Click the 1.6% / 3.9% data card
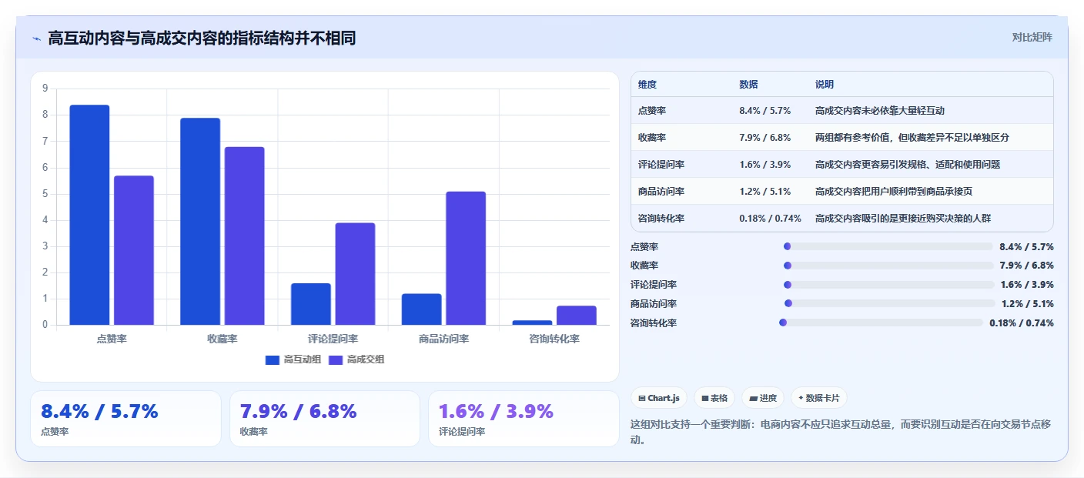Image resolution: width=1084 pixels, height=478 pixels. click(524, 419)
